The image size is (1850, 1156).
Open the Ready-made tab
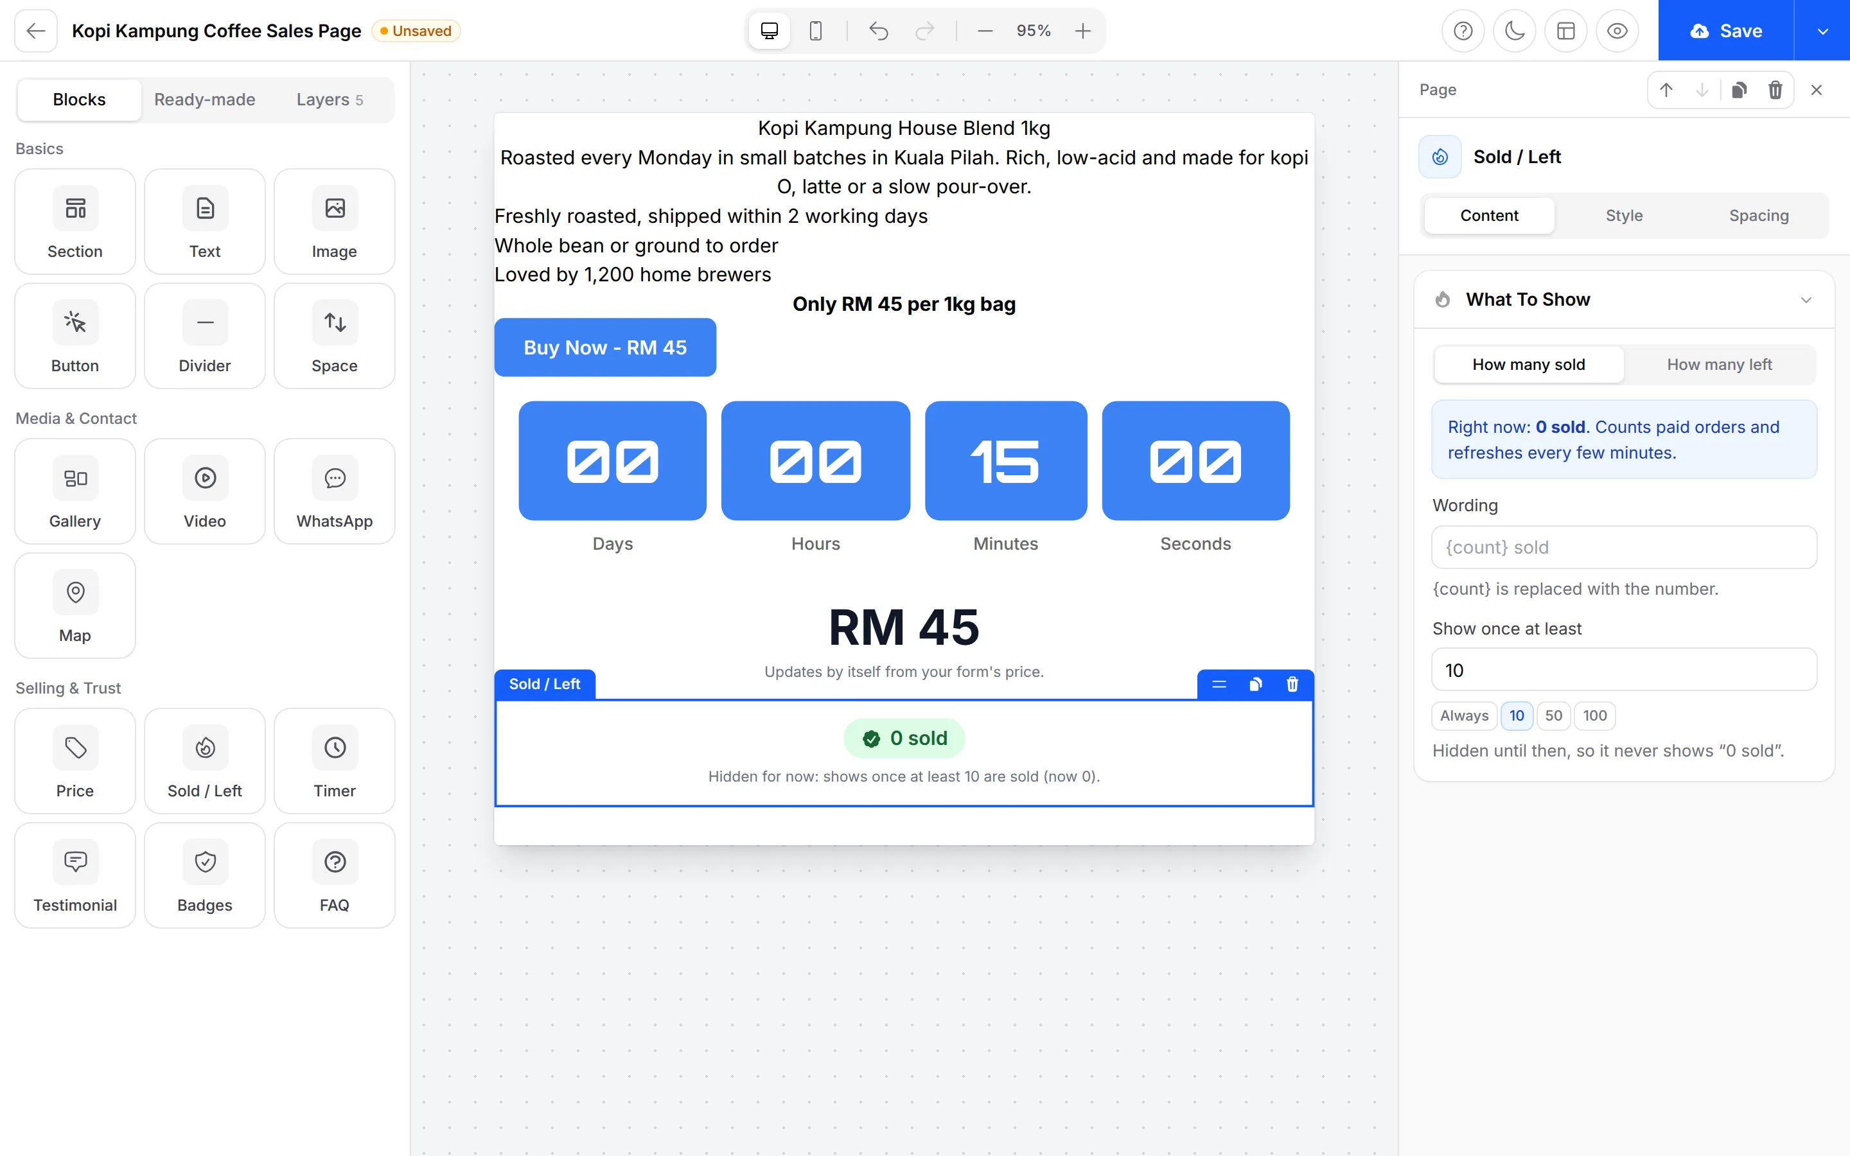pos(205,100)
